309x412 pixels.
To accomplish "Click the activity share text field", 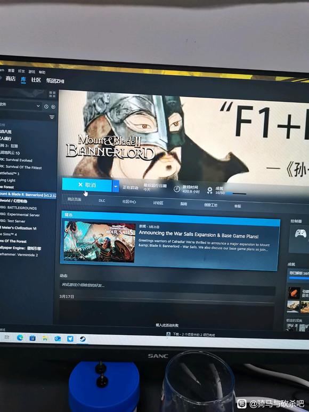I will pos(167,286).
